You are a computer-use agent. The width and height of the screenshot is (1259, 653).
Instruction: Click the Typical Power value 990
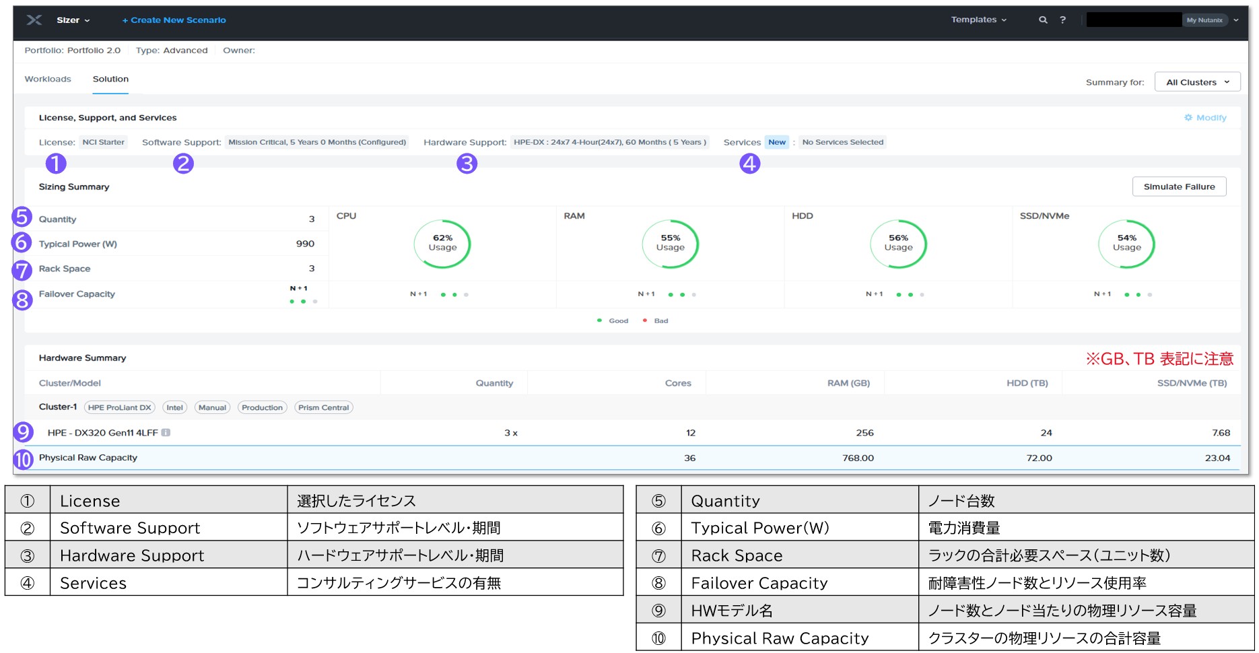click(x=305, y=244)
